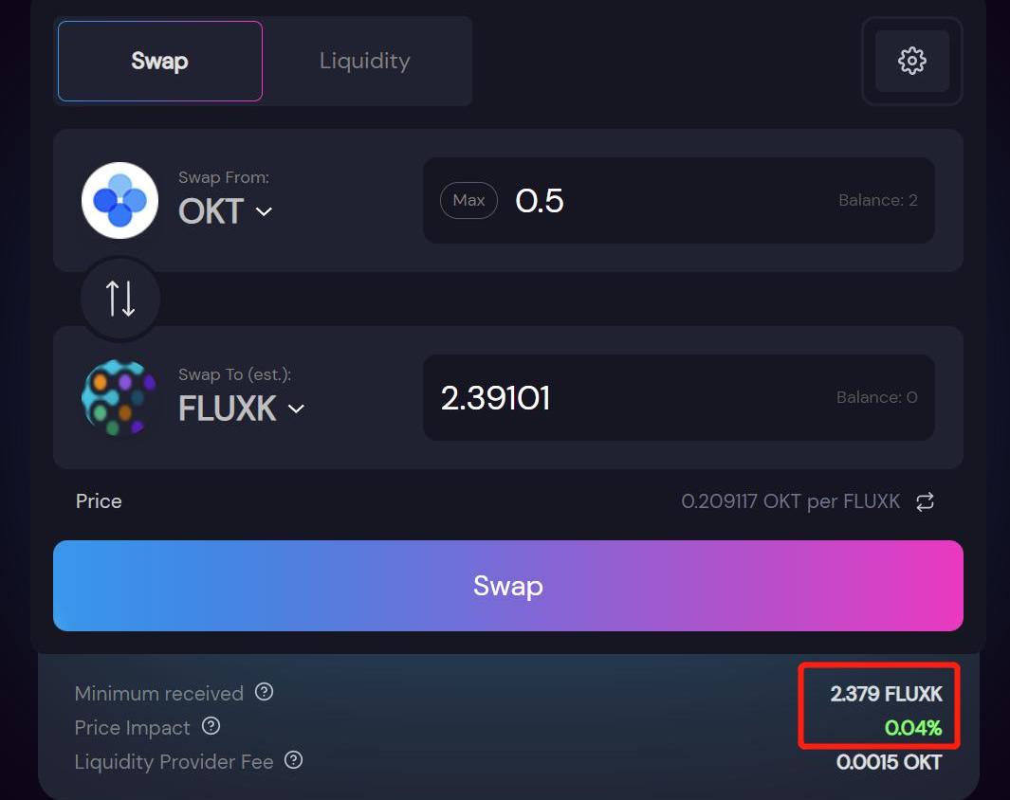Show Minimum received help tooltip icon
1010x800 pixels.
tap(264, 692)
